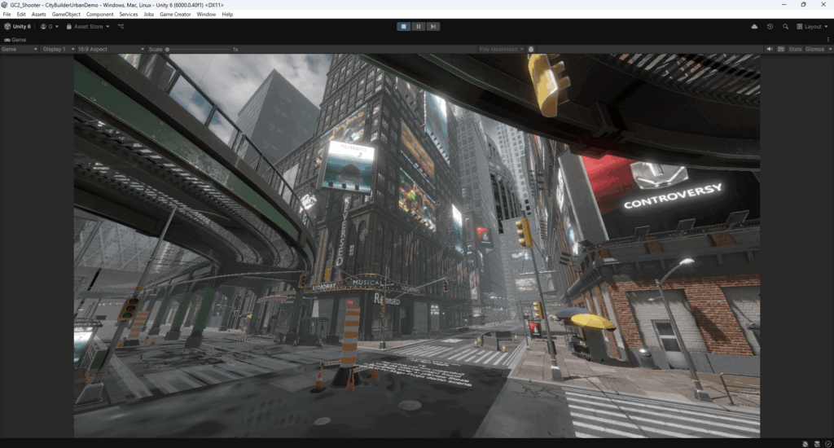Open the Game Creator menu
Screen dimensions: 834x448
coord(176,14)
